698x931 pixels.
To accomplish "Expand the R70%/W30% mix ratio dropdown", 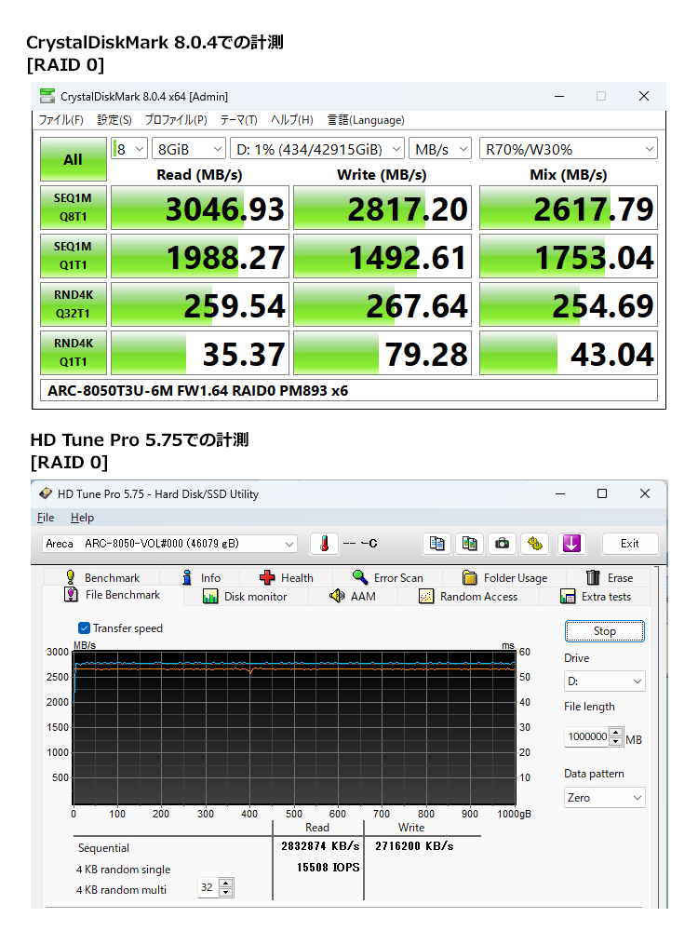I will (x=568, y=149).
